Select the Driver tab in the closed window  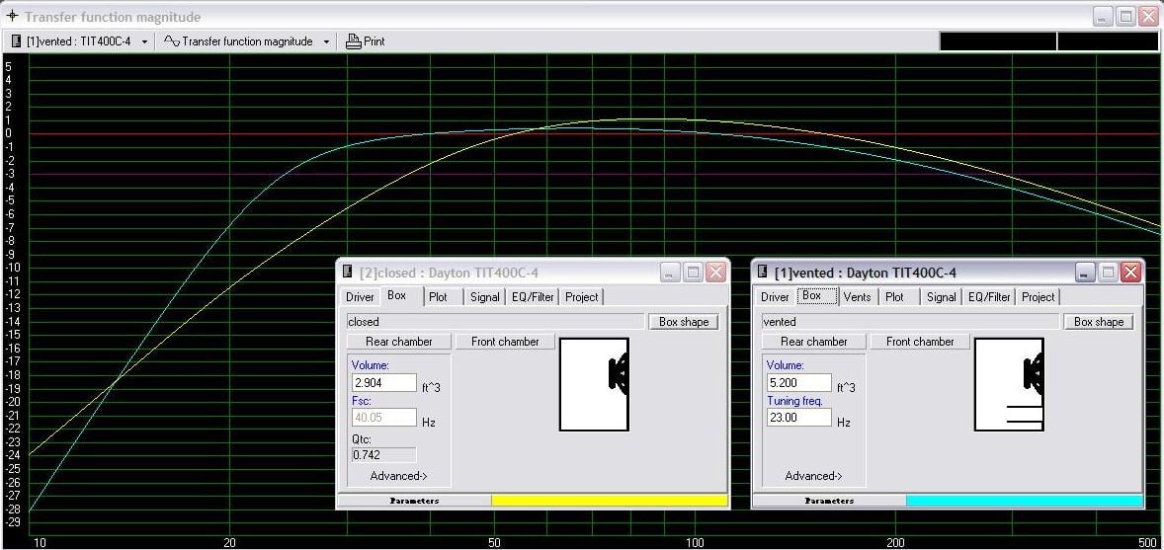click(360, 297)
